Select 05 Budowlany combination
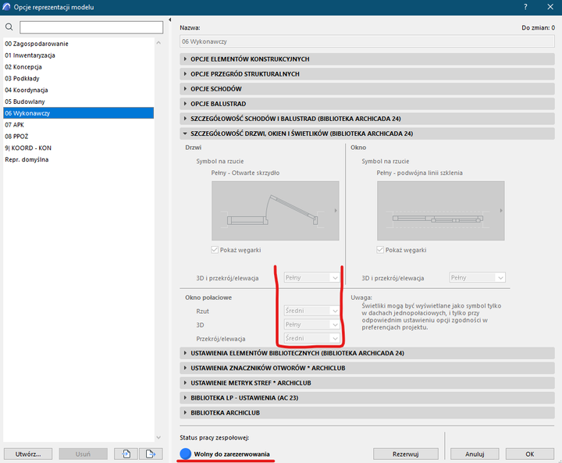 click(x=79, y=102)
